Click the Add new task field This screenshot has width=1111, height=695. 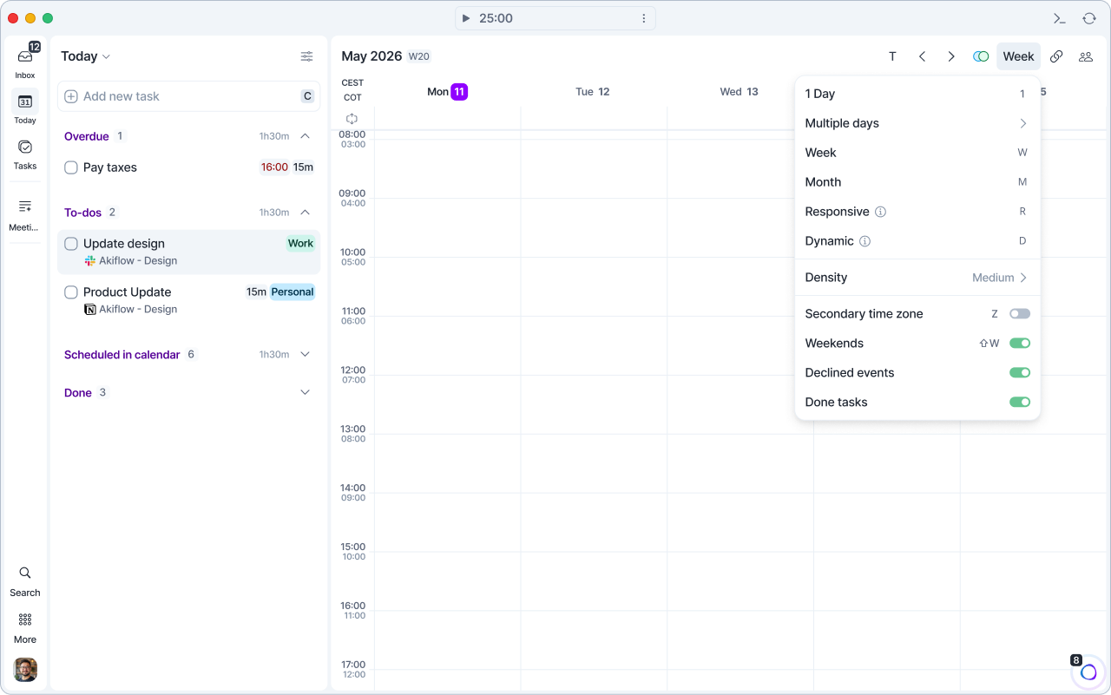click(189, 96)
